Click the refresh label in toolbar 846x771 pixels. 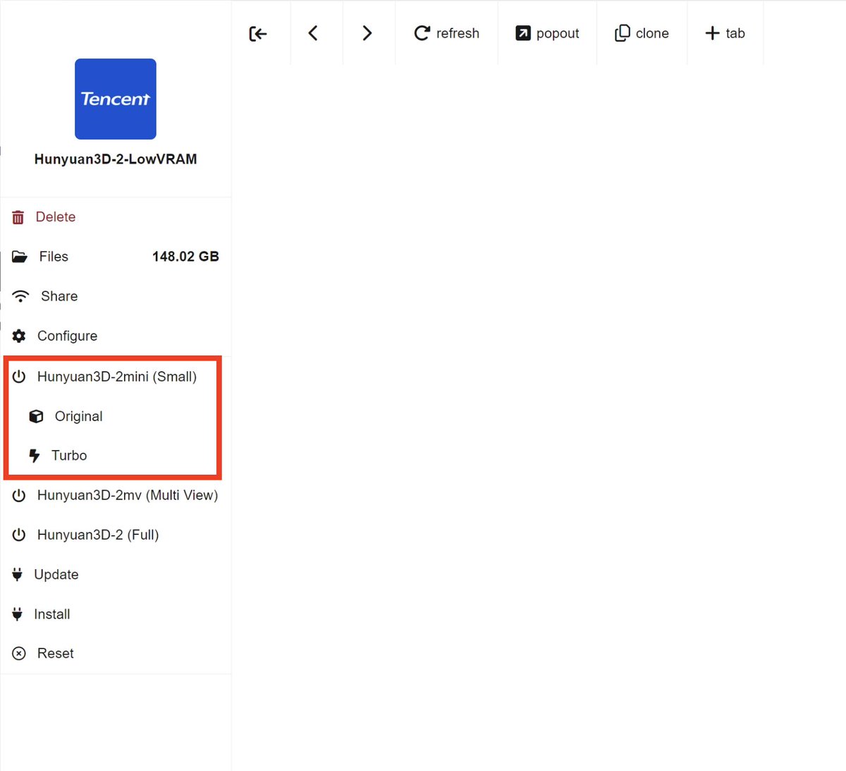tap(458, 33)
